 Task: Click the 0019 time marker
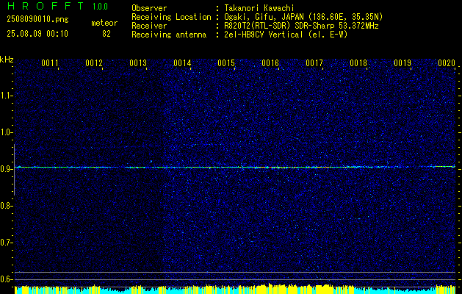pos(403,63)
